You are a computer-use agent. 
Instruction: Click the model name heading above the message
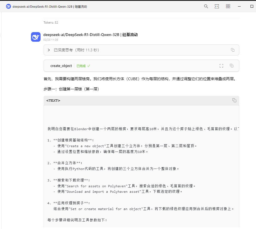pyautogui.click(x=90, y=35)
